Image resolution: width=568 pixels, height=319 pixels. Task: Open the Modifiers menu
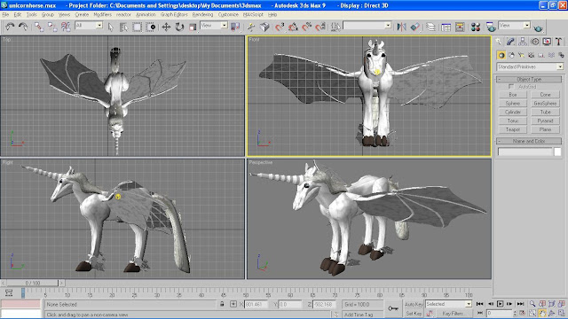(x=103, y=15)
